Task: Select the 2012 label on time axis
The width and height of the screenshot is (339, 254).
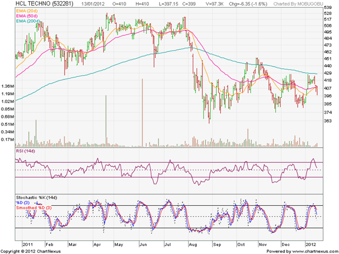Action: 311,244
